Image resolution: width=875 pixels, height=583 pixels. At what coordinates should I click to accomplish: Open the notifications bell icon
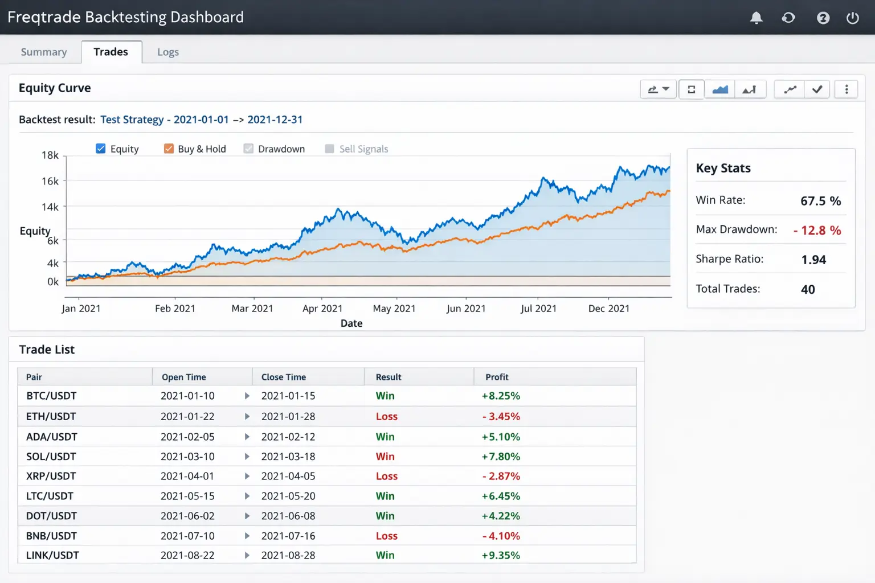tap(756, 18)
